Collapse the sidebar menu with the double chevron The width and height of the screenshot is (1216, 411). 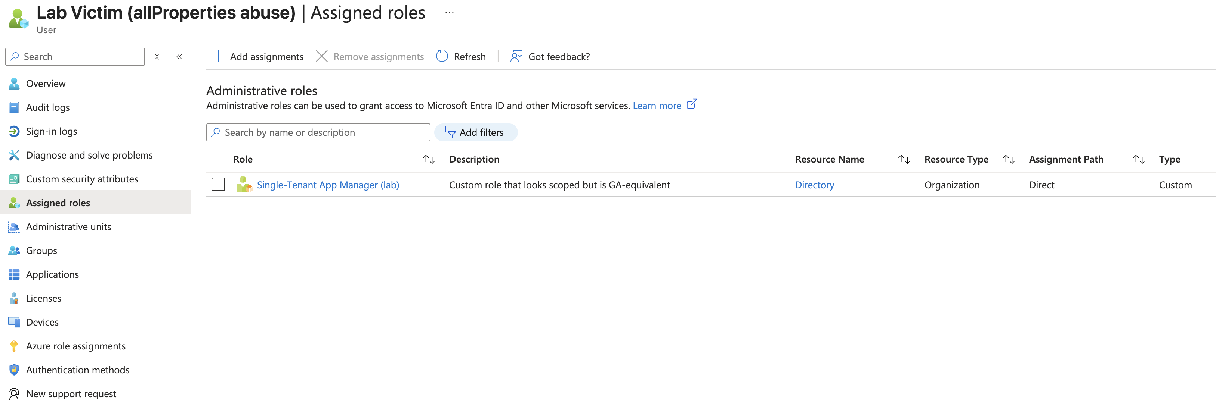point(179,57)
